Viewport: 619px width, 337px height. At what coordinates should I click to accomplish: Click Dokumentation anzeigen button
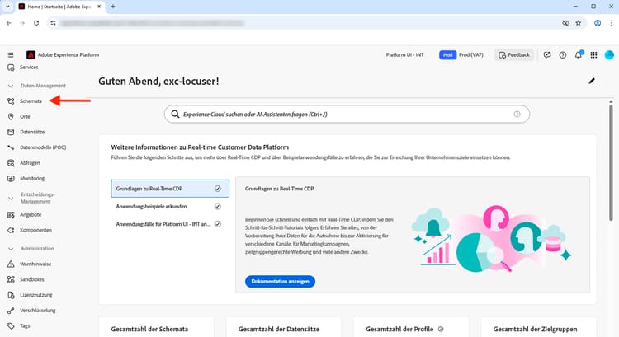(x=280, y=282)
